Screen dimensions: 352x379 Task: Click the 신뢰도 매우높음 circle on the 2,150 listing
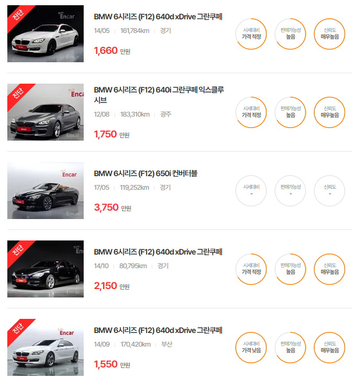click(330, 269)
